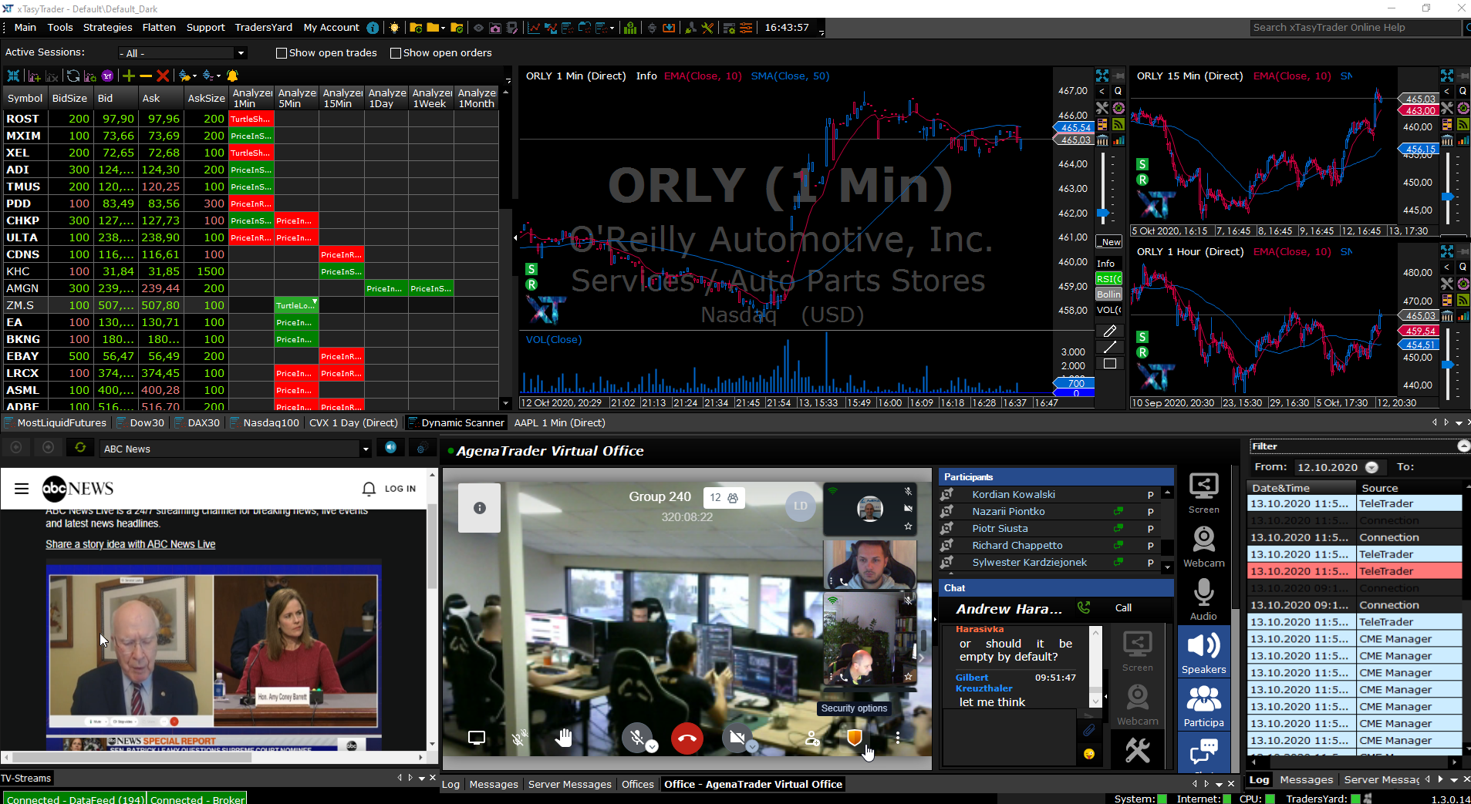1471x804 pixels.
Task: Open the Flatten menu
Action: 159,28
